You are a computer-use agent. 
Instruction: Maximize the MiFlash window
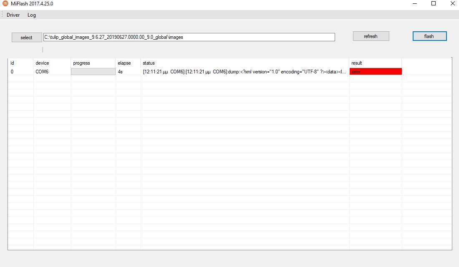click(x=434, y=4)
